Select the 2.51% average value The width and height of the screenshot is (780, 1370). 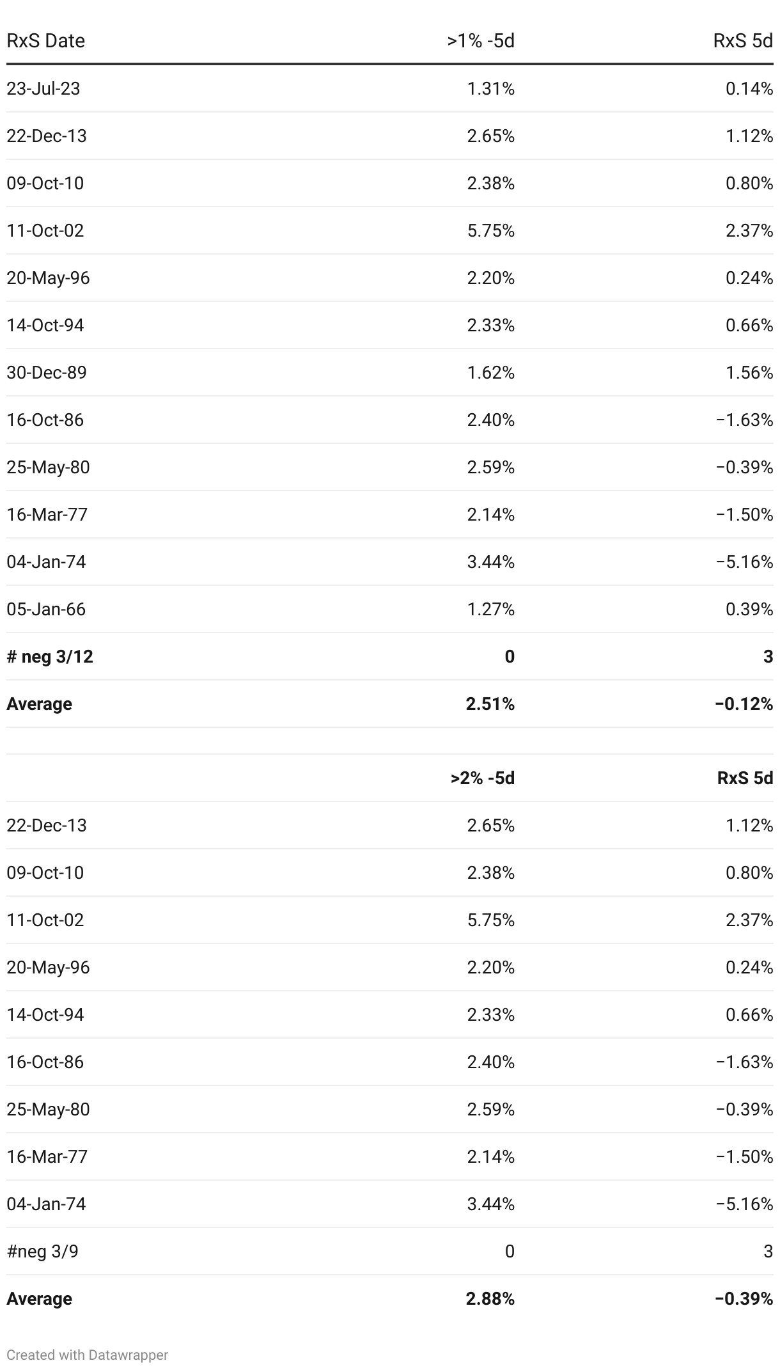(x=490, y=704)
